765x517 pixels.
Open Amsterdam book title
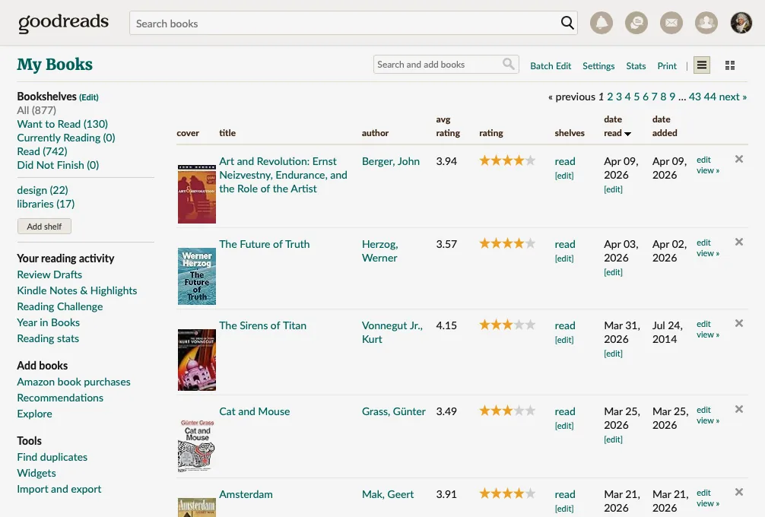(246, 494)
